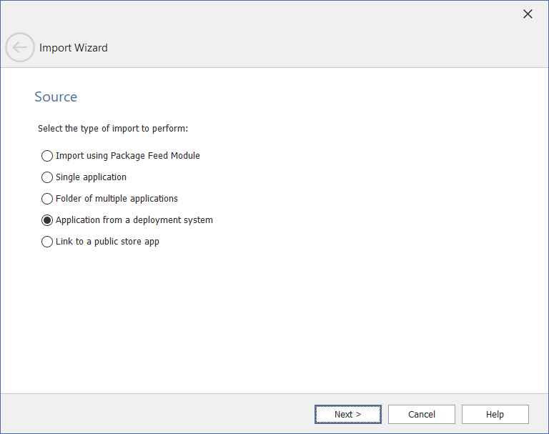Click the 'Single application' label text
Viewport: 549px width, 434px height.
point(91,177)
